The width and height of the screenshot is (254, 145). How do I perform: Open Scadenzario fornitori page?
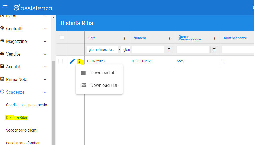[x=23, y=143]
